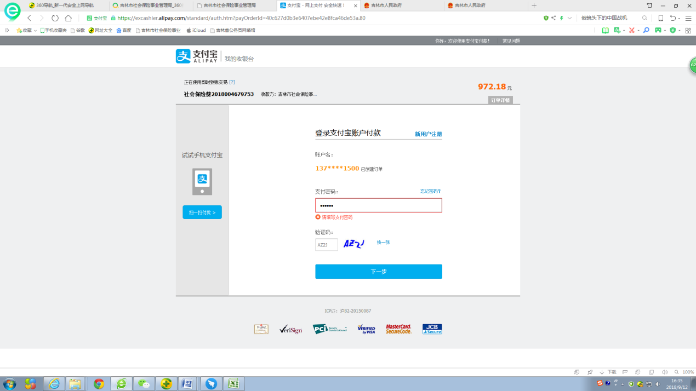Close the 支付宝 网上支付 tab
The image size is (696, 391).
(355, 6)
